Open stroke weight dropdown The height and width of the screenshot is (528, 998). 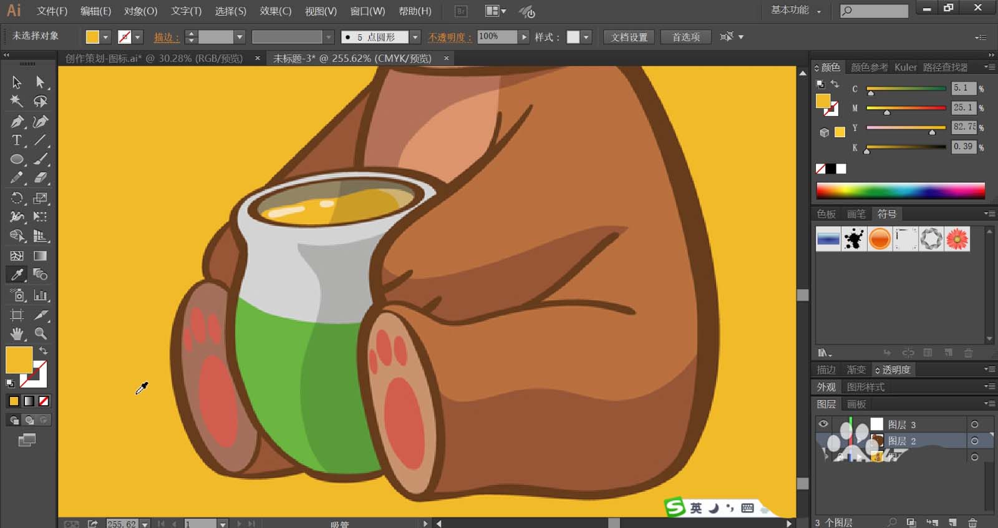(239, 37)
